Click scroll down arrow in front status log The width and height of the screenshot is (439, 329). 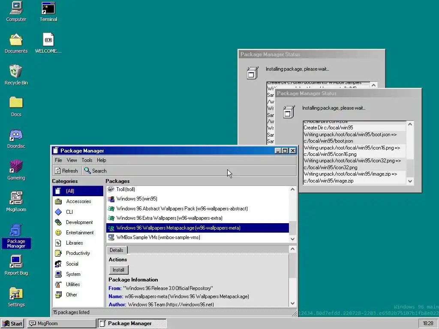410,181
